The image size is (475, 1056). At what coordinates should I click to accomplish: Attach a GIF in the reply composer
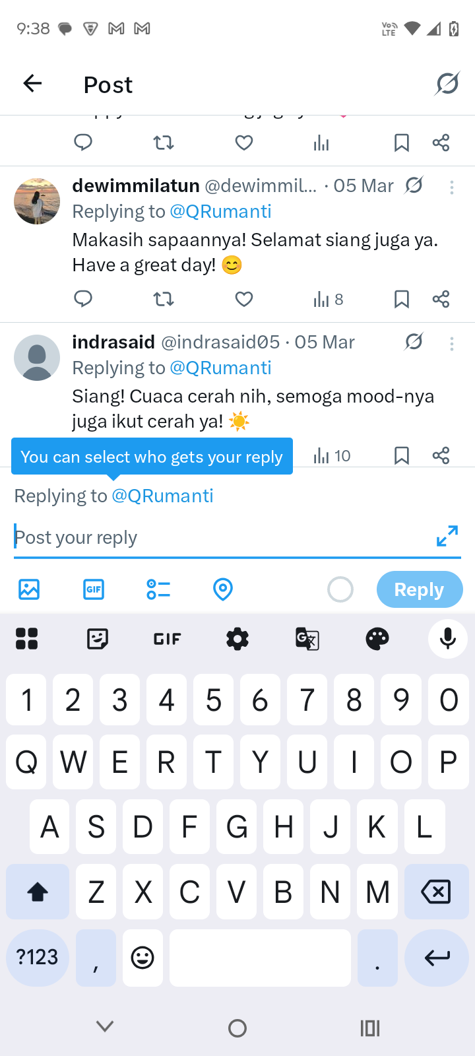click(94, 589)
